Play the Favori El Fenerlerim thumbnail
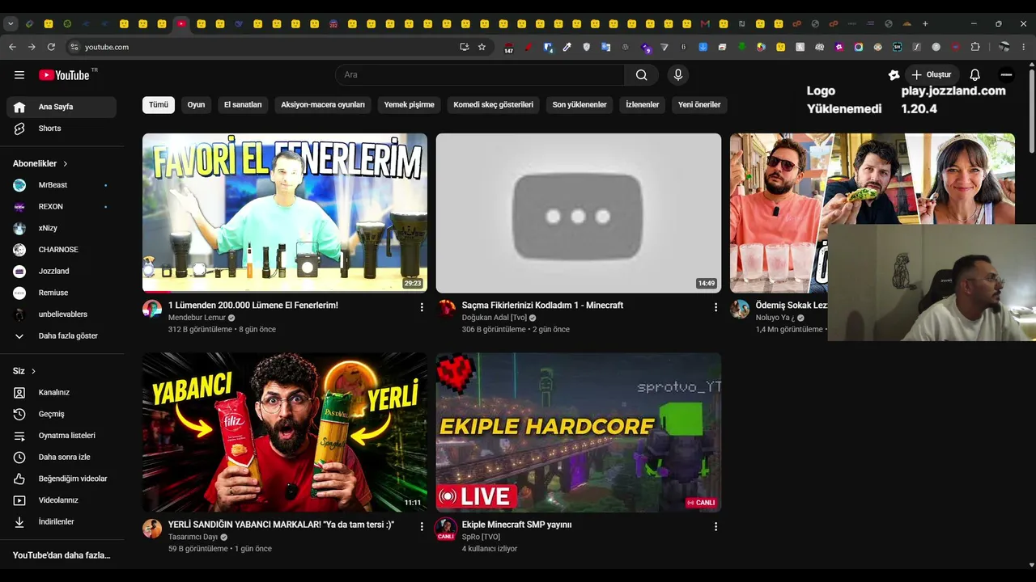The height and width of the screenshot is (582, 1036). 285,213
